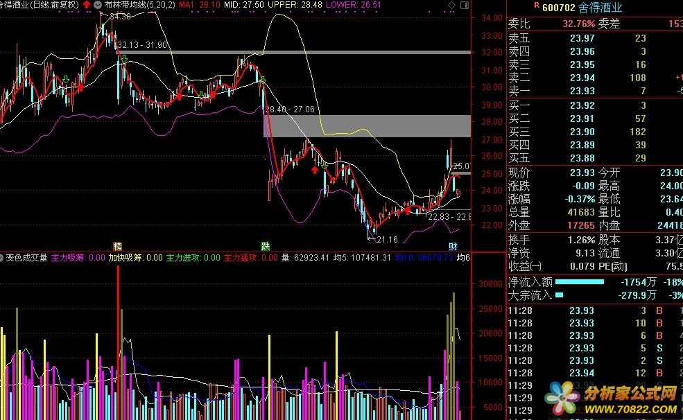683x420 pixels.
Task: Click the 总量 41683 value
Action: click(x=581, y=212)
